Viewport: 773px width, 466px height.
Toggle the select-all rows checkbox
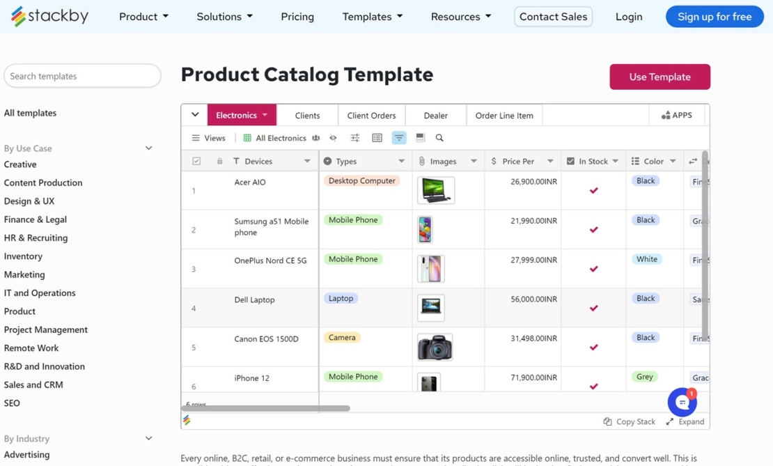(196, 161)
